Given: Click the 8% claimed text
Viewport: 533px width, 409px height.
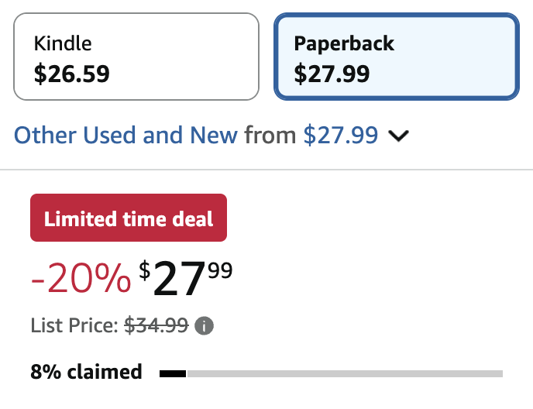Looking at the screenshot, I should tap(86, 372).
